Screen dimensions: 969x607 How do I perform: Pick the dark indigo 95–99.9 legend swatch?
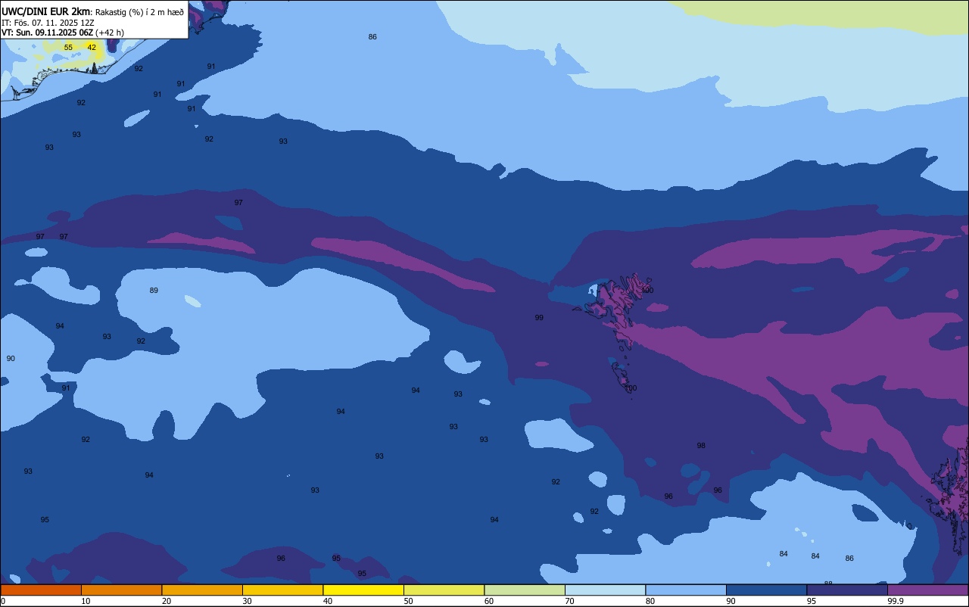847,590
